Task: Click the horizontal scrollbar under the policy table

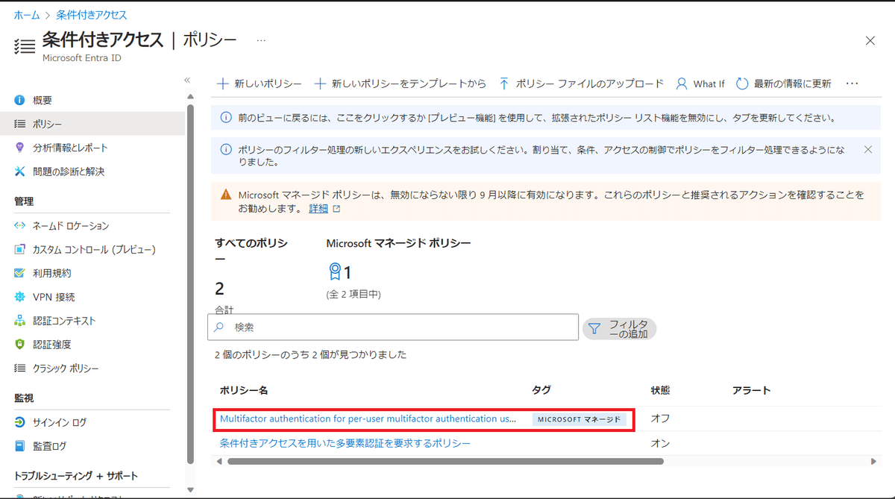Action: click(445, 462)
